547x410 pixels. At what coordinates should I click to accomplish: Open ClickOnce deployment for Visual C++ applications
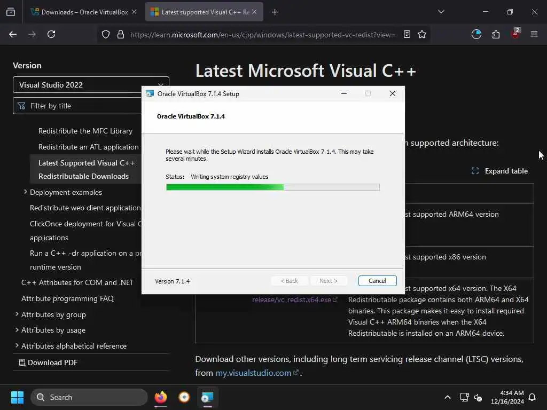(x=85, y=231)
